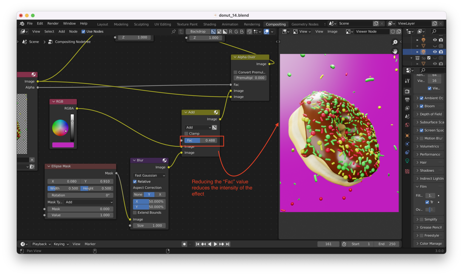The width and height of the screenshot is (463, 276).
Task: Disable the Use Nodes checkbox
Action: 84,32
